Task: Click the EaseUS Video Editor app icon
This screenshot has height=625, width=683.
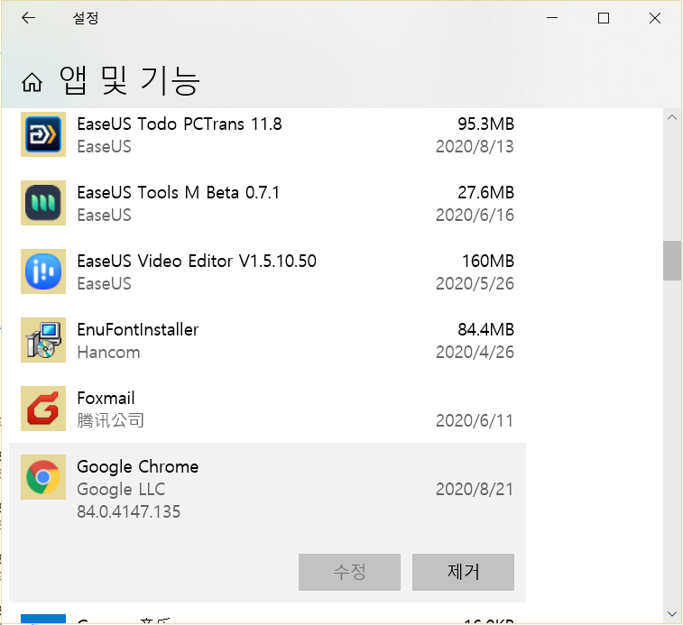Action: click(43, 271)
